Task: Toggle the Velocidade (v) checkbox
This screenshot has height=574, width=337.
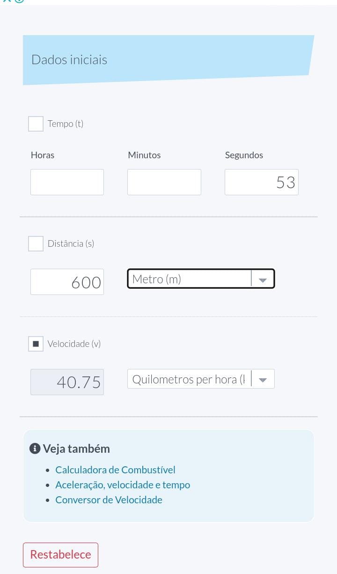Action: coord(36,344)
